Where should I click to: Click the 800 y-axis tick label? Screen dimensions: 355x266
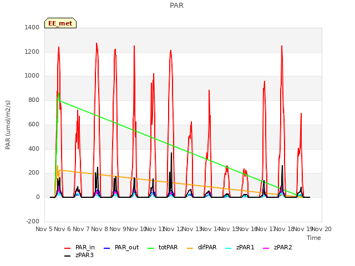(34, 100)
